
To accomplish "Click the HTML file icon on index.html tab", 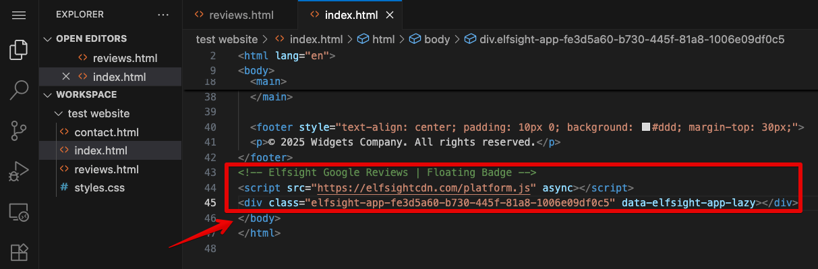I will pos(314,14).
